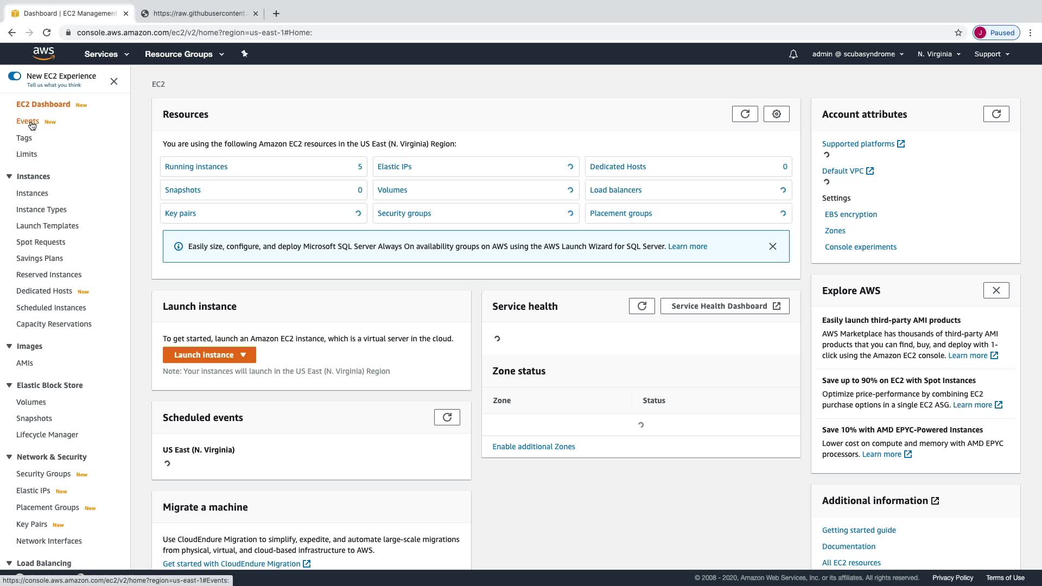
Task: Switch to the raw.githubusercontent browser tab
Action: pos(199,14)
